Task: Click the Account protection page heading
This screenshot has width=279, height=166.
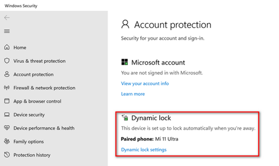Action: point(173,25)
